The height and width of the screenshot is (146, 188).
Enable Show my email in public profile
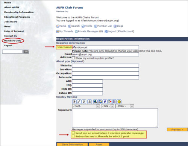click(73, 58)
